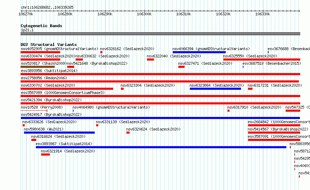
Task: Open the esv2758956 (Redon2006) label
Action: (x=44, y=78)
